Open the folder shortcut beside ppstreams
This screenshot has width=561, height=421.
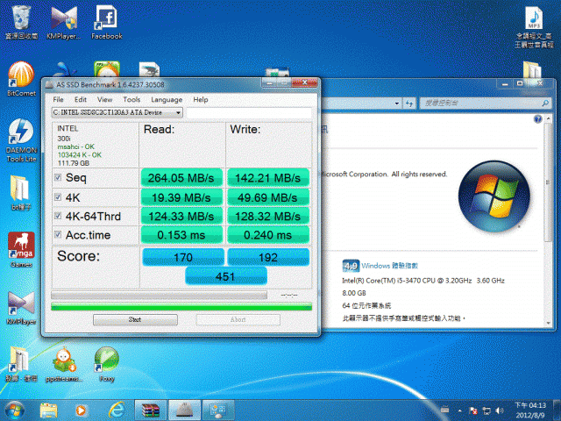20,363
